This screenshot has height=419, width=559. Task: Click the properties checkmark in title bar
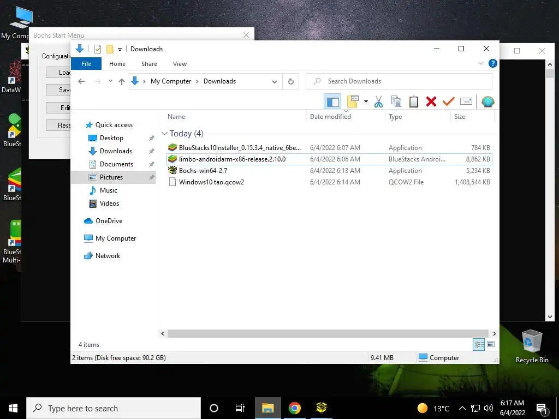click(x=97, y=49)
